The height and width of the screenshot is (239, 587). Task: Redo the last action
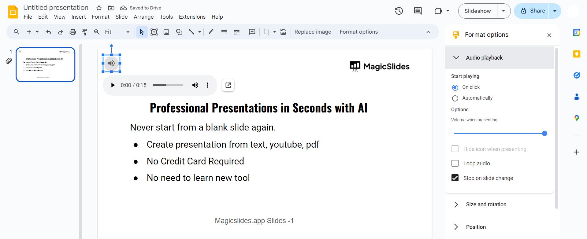point(60,32)
